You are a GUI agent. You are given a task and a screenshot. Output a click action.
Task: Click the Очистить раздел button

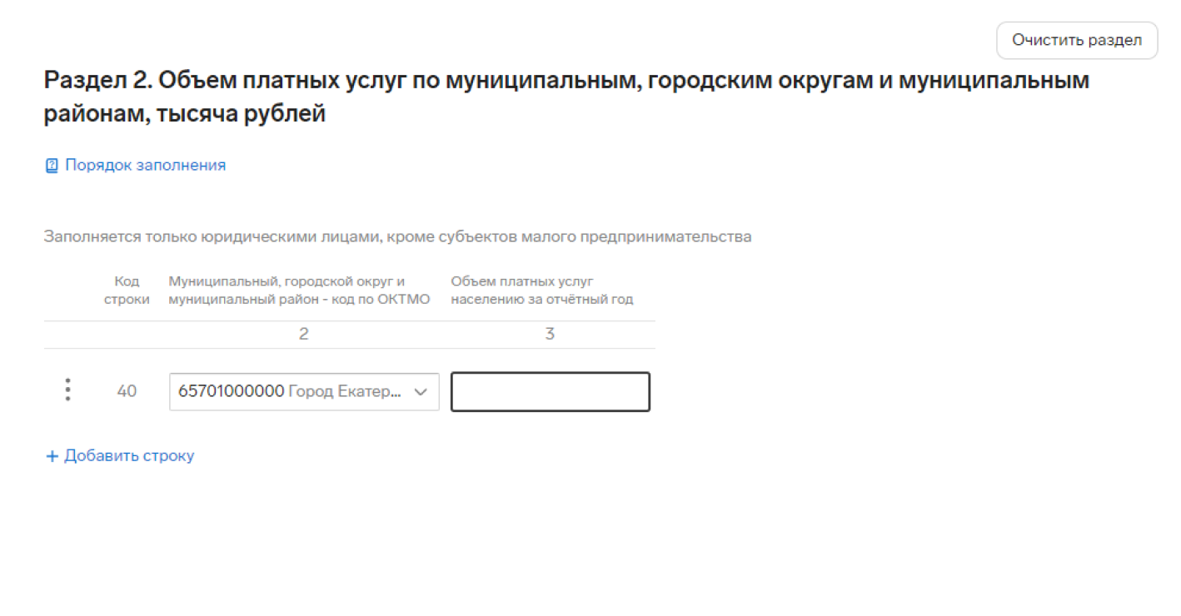click(1077, 40)
